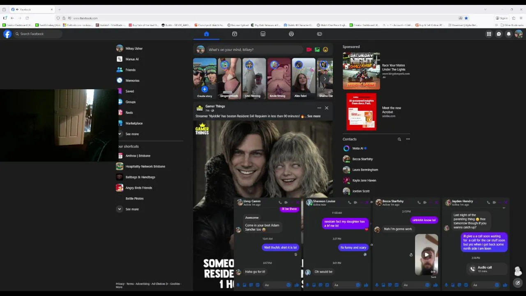This screenshot has height=296, width=526.
Task: Click the live video icon in composer
Action: point(309,50)
